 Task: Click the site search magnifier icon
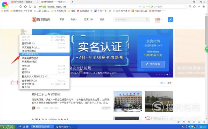[x=147, y=19]
